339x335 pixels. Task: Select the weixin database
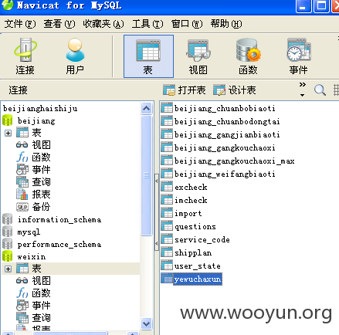[x=24, y=256]
